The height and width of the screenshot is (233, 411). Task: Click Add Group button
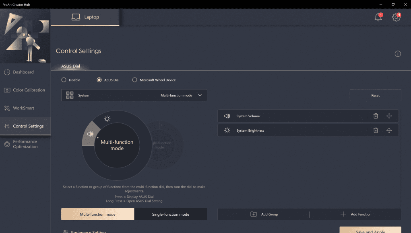click(x=263, y=214)
